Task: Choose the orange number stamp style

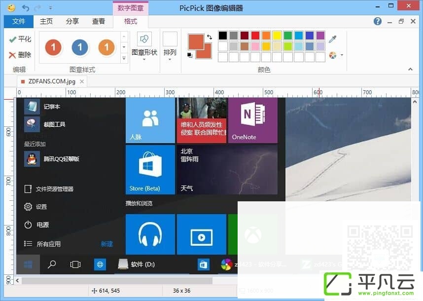Action: coord(106,47)
